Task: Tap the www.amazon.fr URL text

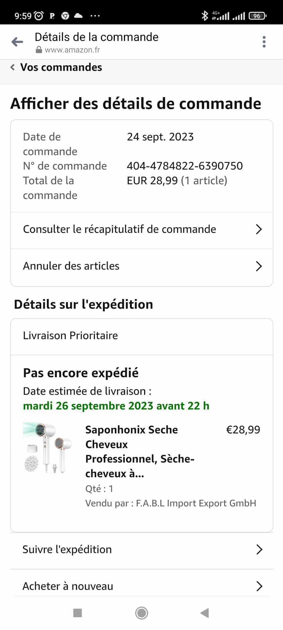Action: pyautogui.click(x=72, y=50)
